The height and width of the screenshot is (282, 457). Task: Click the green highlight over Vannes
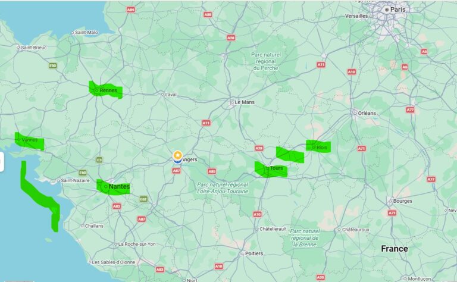point(29,141)
